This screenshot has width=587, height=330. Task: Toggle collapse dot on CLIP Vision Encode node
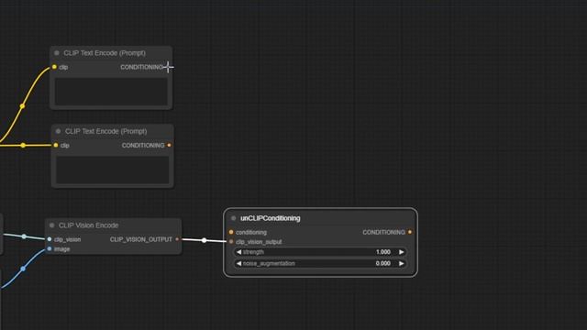pos(52,225)
